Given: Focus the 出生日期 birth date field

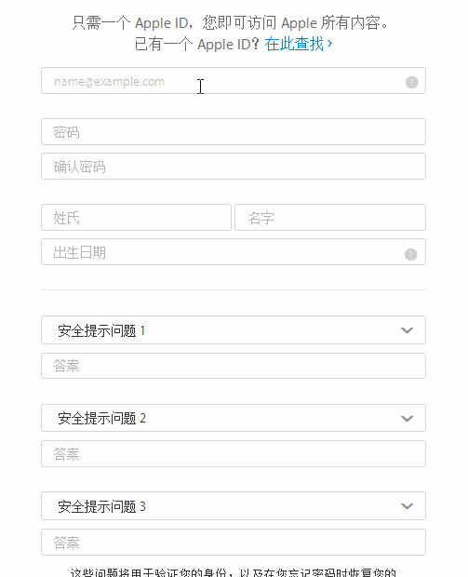Looking at the screenshot, I should [x=234, y=252].
